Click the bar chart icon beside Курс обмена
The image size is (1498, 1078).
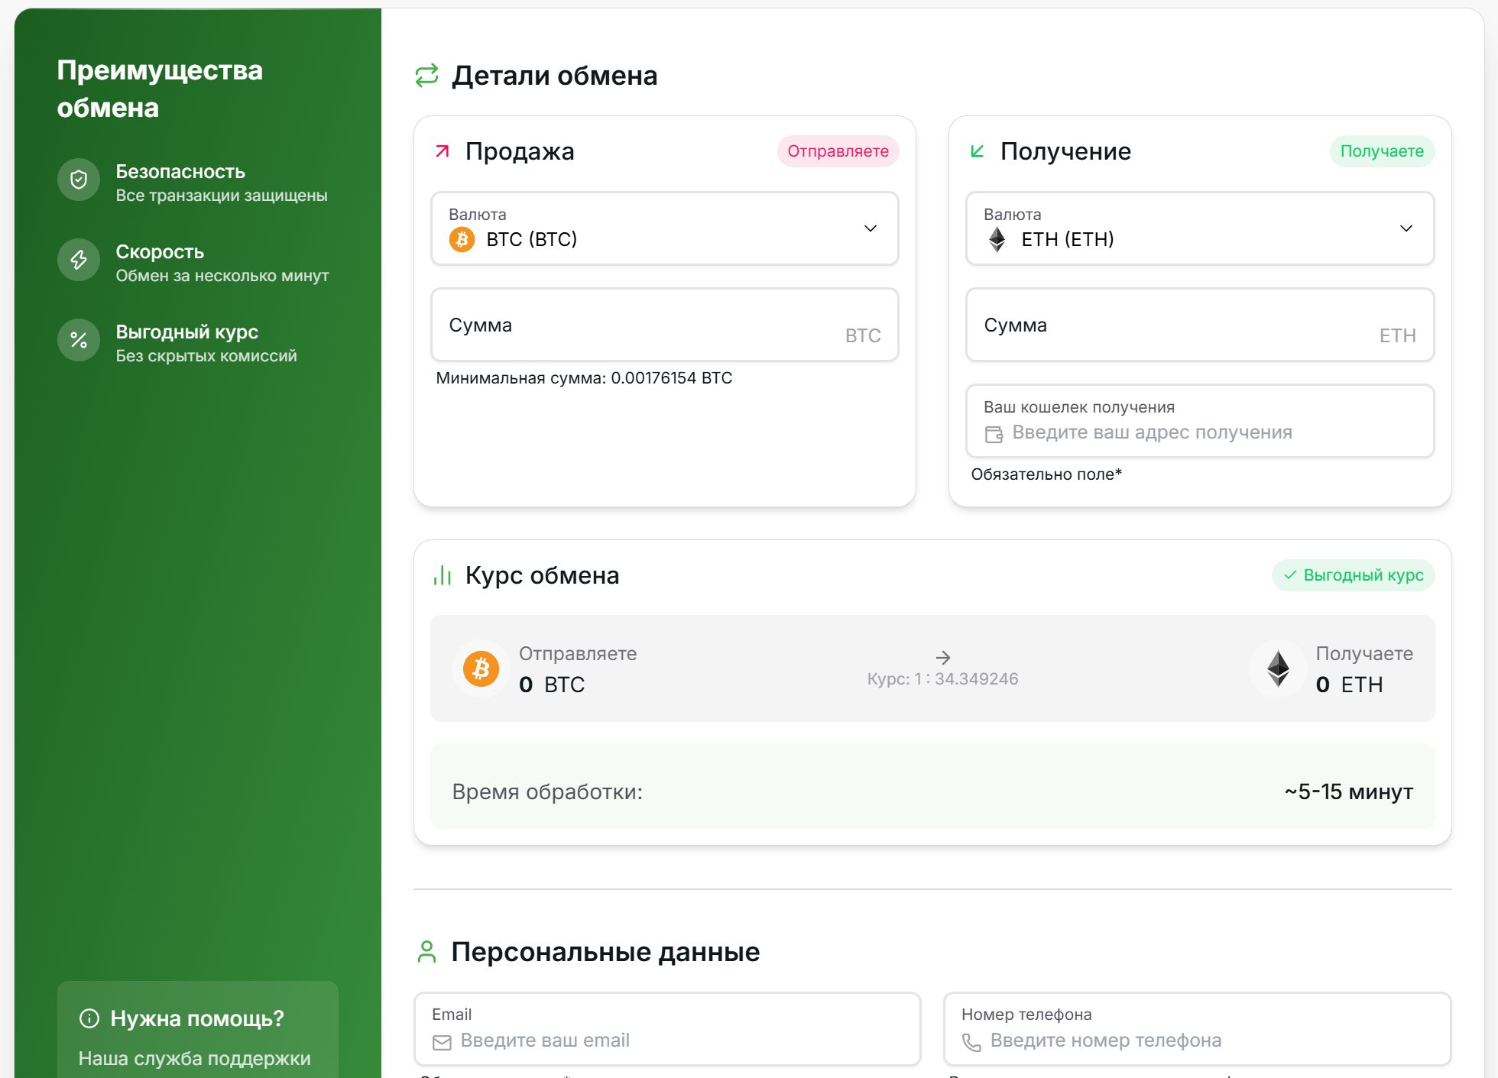point(443,575)
